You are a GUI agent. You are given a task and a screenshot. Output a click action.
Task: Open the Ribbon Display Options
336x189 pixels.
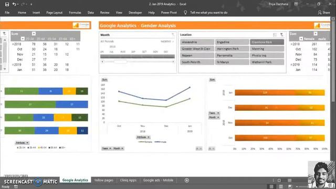click(296, 4)
